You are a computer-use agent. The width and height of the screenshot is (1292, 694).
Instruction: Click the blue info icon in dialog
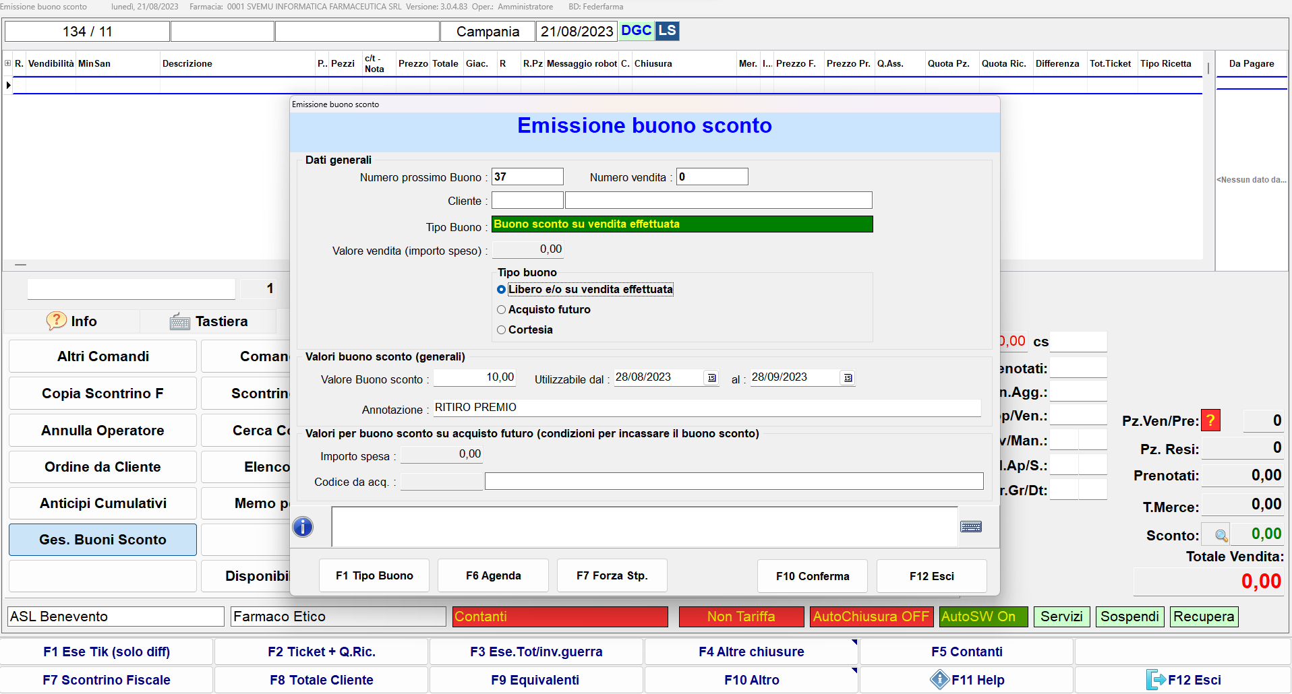303,527
